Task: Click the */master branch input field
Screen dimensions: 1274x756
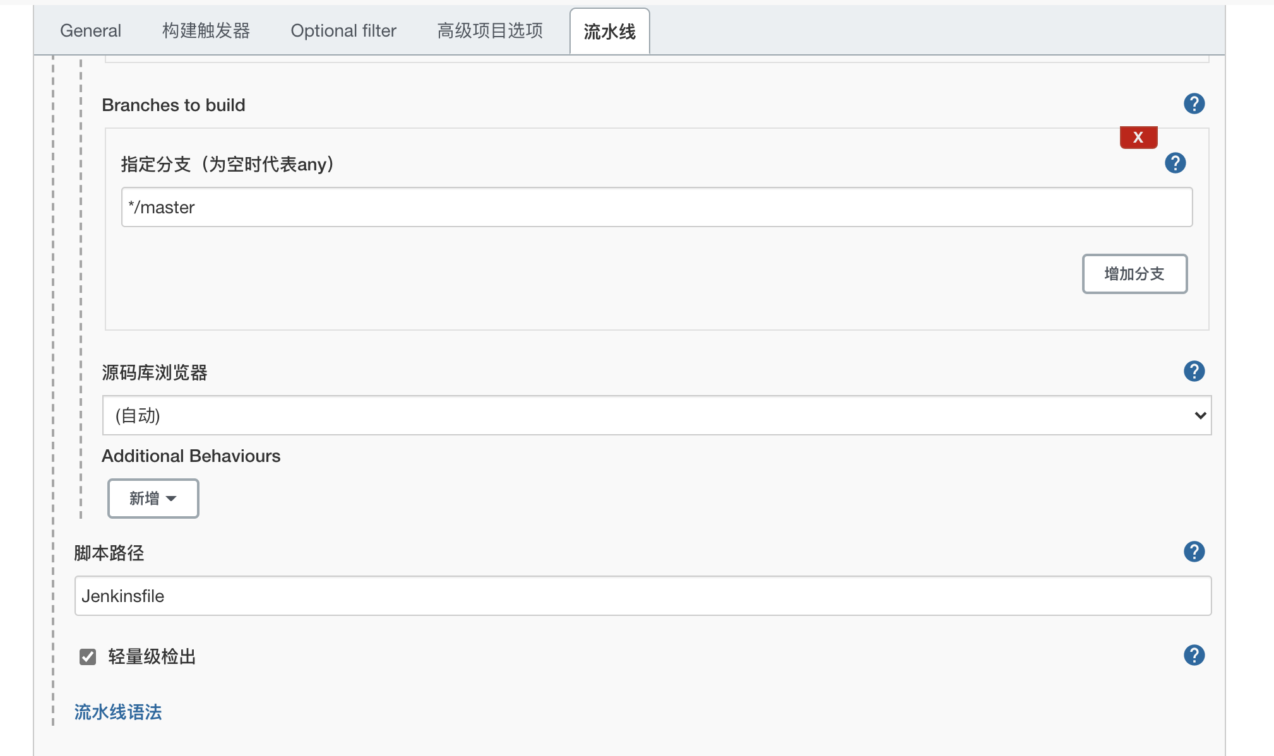Action: (x=657, y=207)
